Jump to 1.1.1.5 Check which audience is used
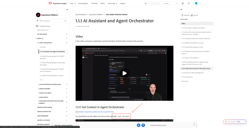 pos(192,47)
